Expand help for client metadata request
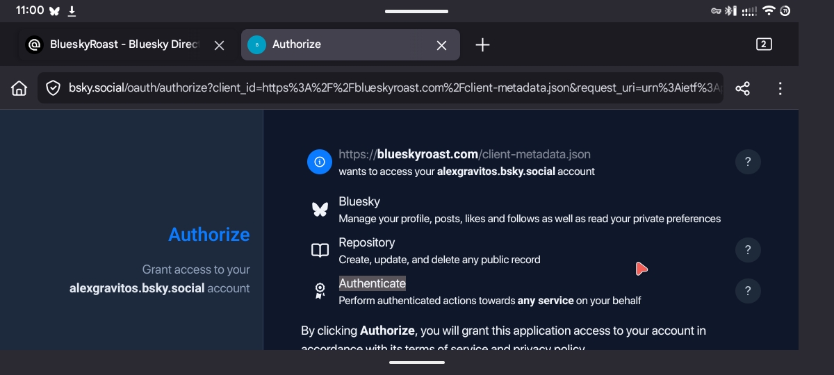Viewport: 834px width, 375px height. pos(748,162)
